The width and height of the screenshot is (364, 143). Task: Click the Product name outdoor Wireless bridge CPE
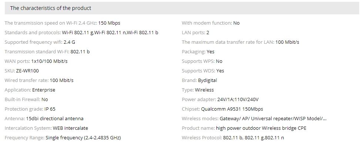pyautogui.click(x=261, y=128)
